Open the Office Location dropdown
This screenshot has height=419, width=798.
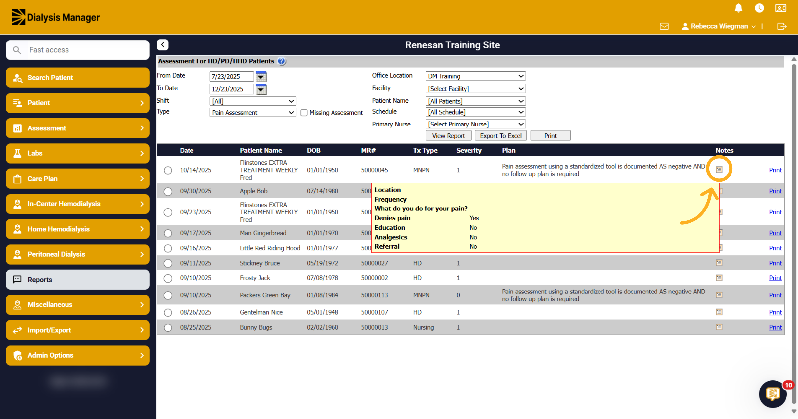(x=475, y=76)
